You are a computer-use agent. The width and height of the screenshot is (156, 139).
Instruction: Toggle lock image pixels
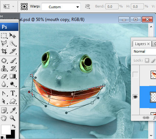click(153, 60)
